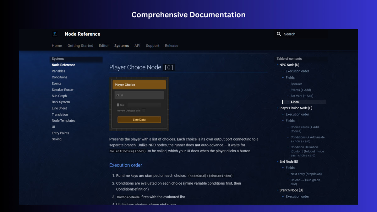Jump to Fields under Player Choice Node
The image size is (377, 212).
click(x=290, y=121)
